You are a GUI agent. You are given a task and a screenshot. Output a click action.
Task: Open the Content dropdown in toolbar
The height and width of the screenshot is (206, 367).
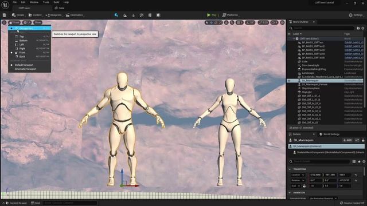tap(36, 15)
